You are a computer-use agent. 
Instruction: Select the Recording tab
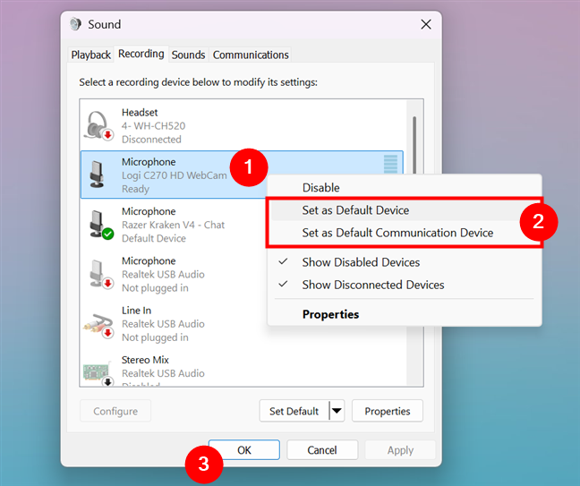coord(141,54)
